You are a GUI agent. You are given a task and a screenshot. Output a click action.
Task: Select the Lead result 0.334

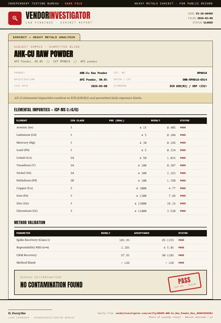[x=171, y=150]
